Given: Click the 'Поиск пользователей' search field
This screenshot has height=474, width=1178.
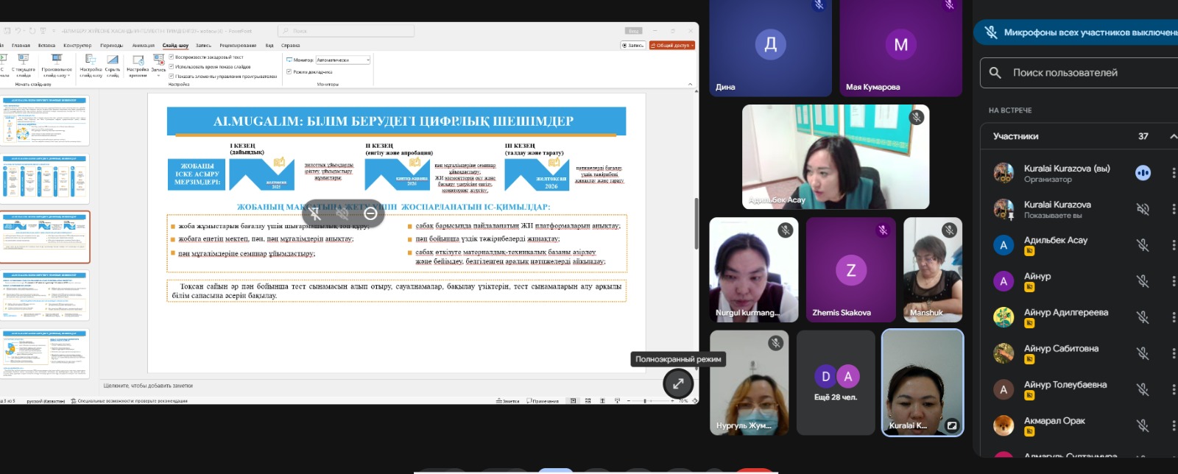Looking at the screenshot, I should (1082, 73).
